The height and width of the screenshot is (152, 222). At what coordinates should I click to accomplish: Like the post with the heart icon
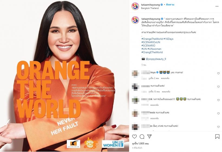coord(134,136)
